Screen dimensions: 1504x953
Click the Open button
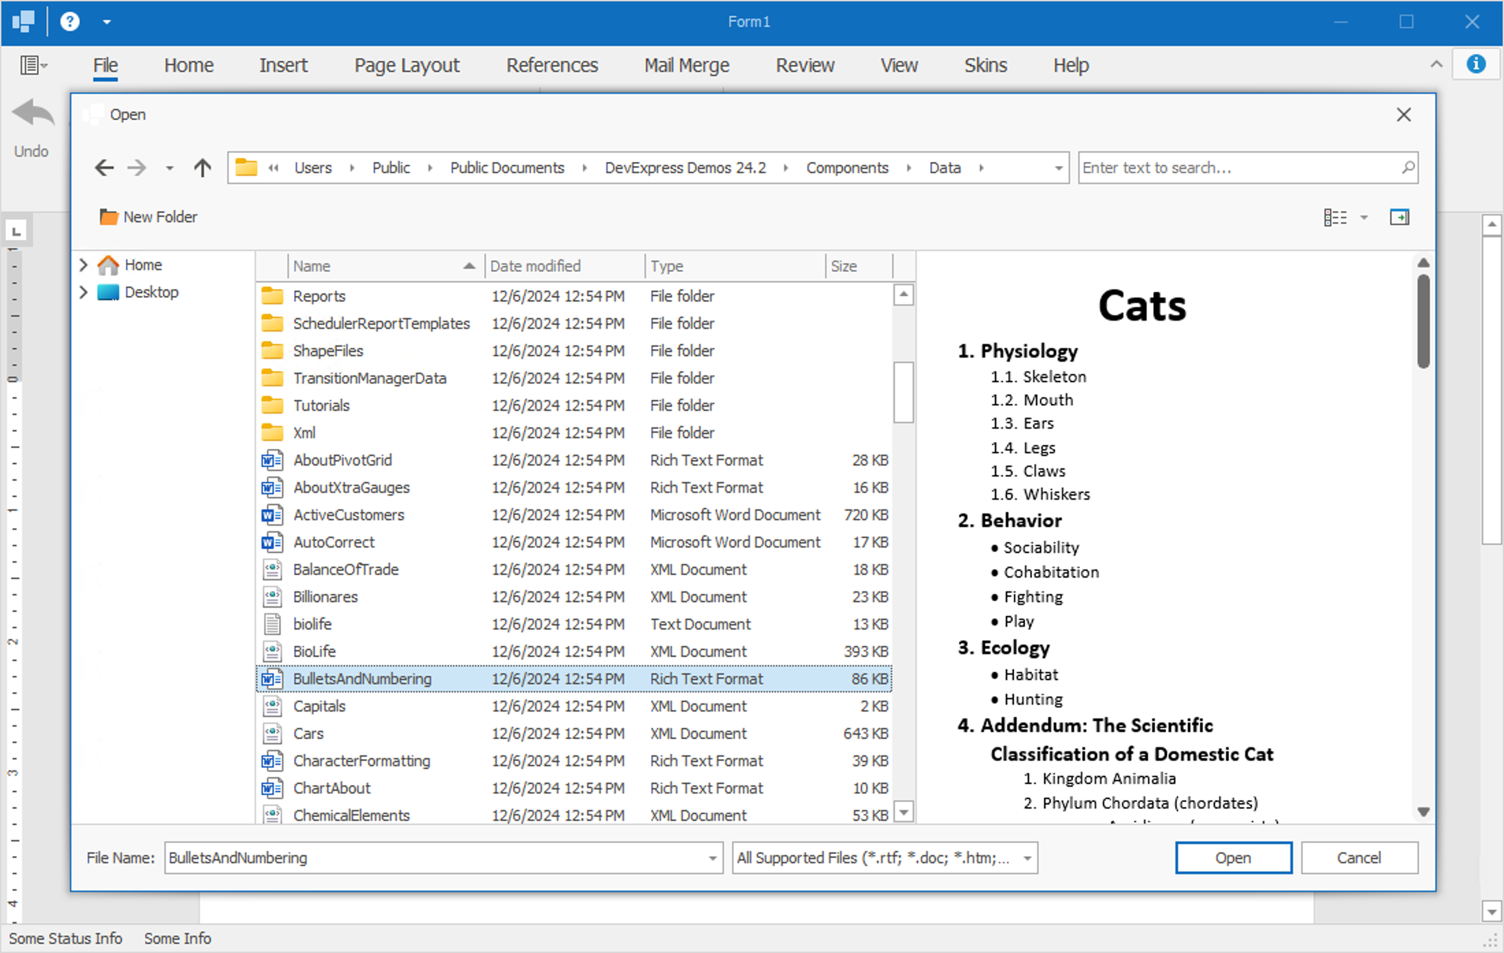[x=1233, y=857]
